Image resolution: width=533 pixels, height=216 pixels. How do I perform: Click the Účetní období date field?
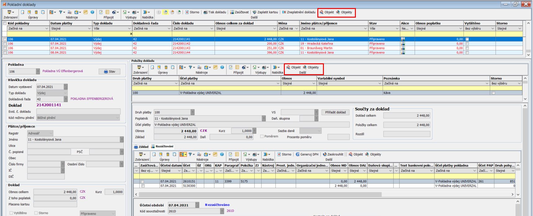[x=181, y=205]
